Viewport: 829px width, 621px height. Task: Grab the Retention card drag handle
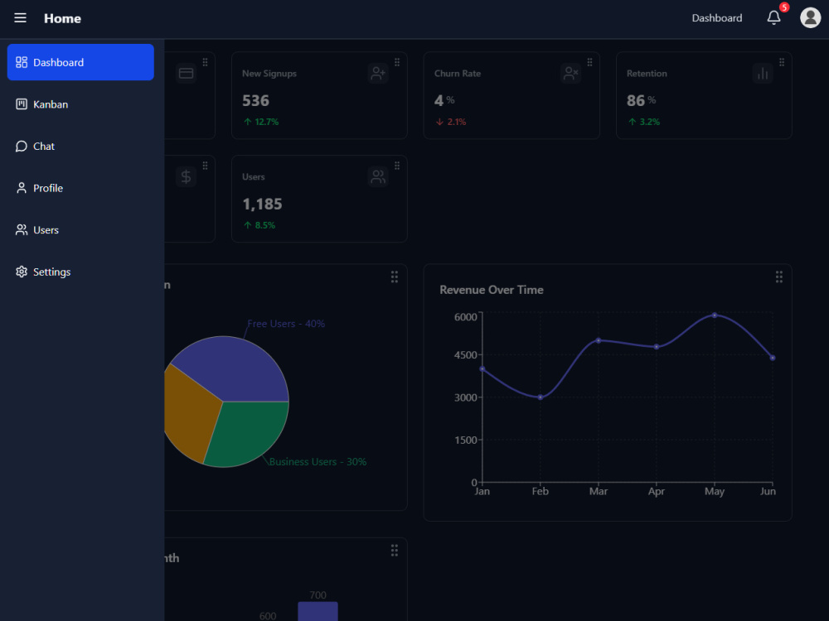pos(782,62)
